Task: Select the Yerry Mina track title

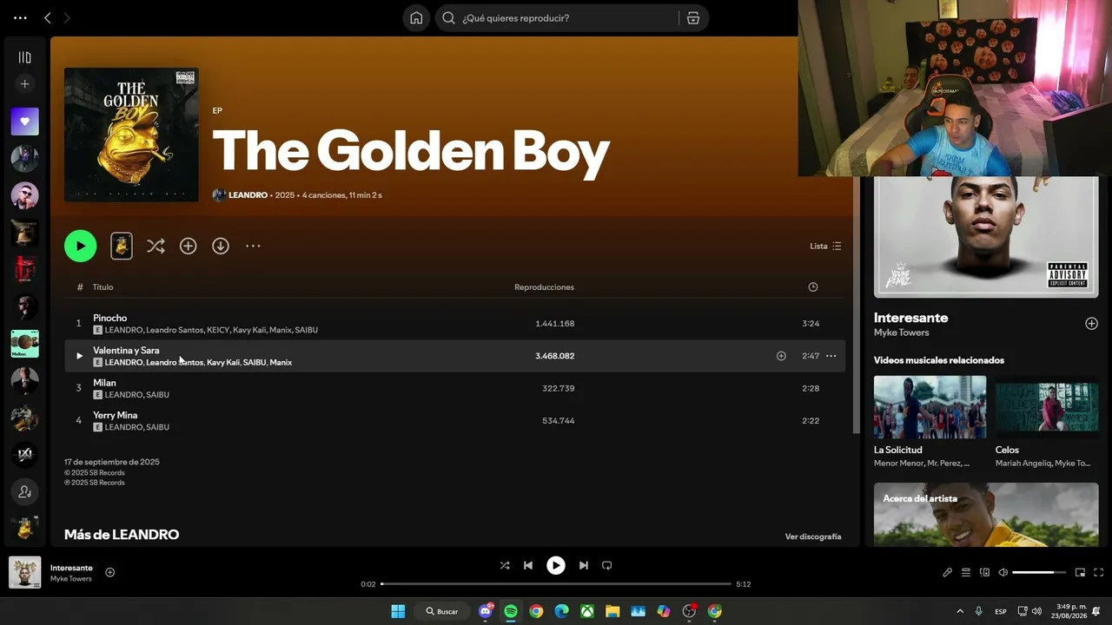Action: click(116, 415)
